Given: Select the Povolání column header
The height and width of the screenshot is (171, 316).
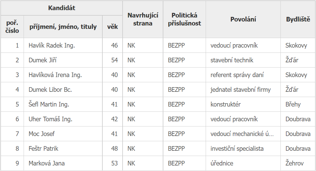Looking at the screenshot, I should (x=243, y=19).
